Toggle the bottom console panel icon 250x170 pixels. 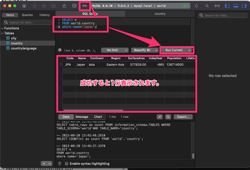tap(236, 6)
